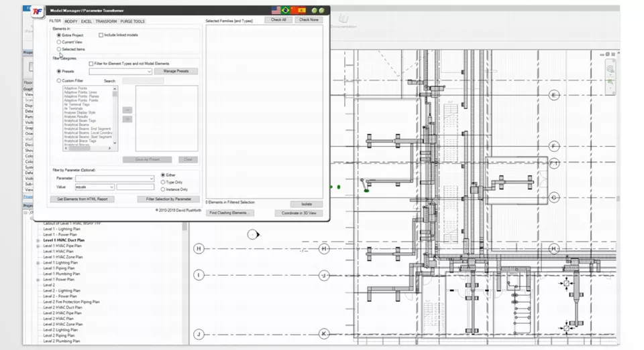Screen dimensions: 644x350
Task: Switch language with the United States flag icon
Action: [x=276, y=10]
